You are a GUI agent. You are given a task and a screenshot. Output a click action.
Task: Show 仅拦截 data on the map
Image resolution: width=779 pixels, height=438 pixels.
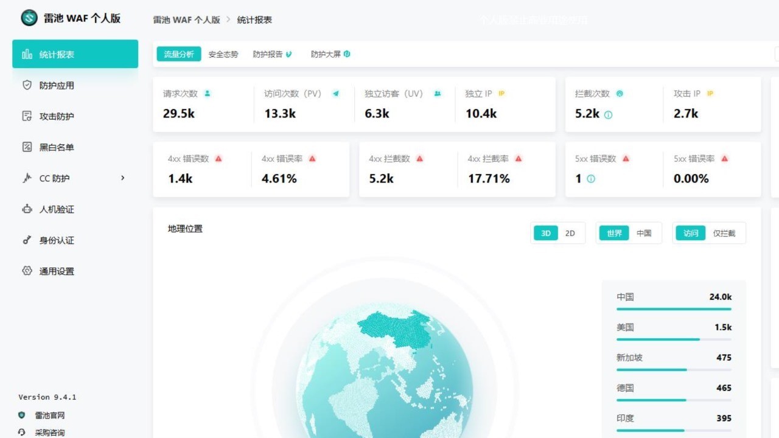click(724, 233)
